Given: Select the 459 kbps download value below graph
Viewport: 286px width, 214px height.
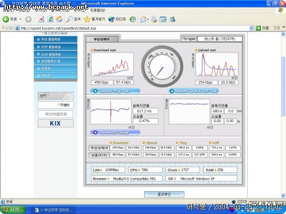Looking at the screenshot, I should tap(101, 82).
